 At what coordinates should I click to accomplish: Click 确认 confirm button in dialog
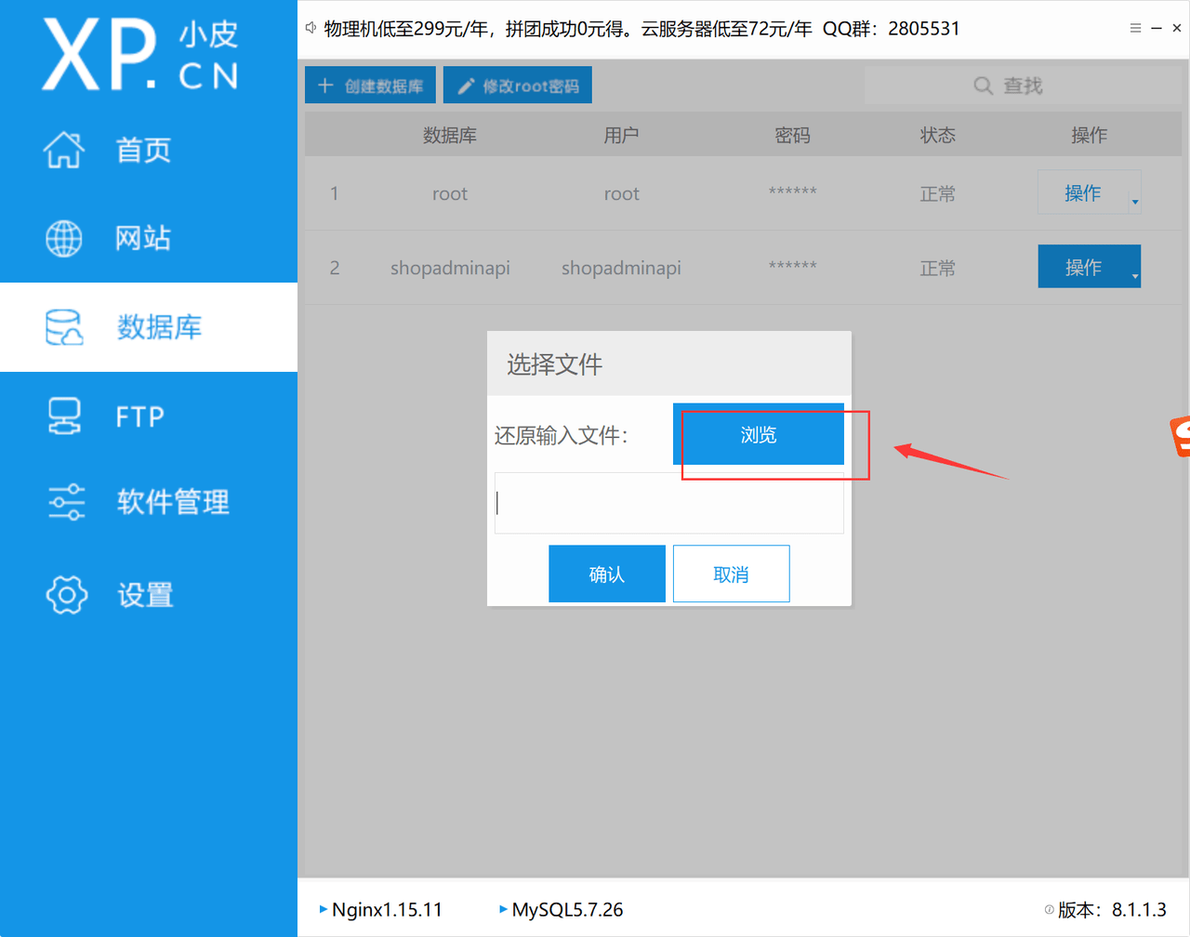(x=607, y=574)
